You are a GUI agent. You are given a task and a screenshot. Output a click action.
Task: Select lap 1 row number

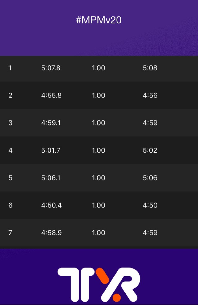(10, 68)
